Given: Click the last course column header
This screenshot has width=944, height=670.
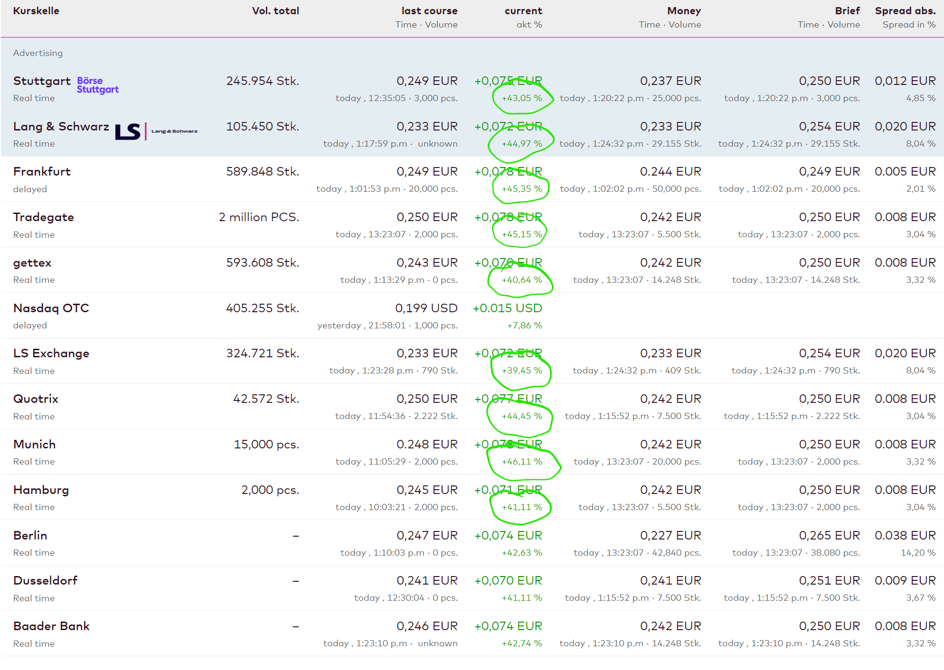Looking at the screenshot, I should click(x=429, y=11).
